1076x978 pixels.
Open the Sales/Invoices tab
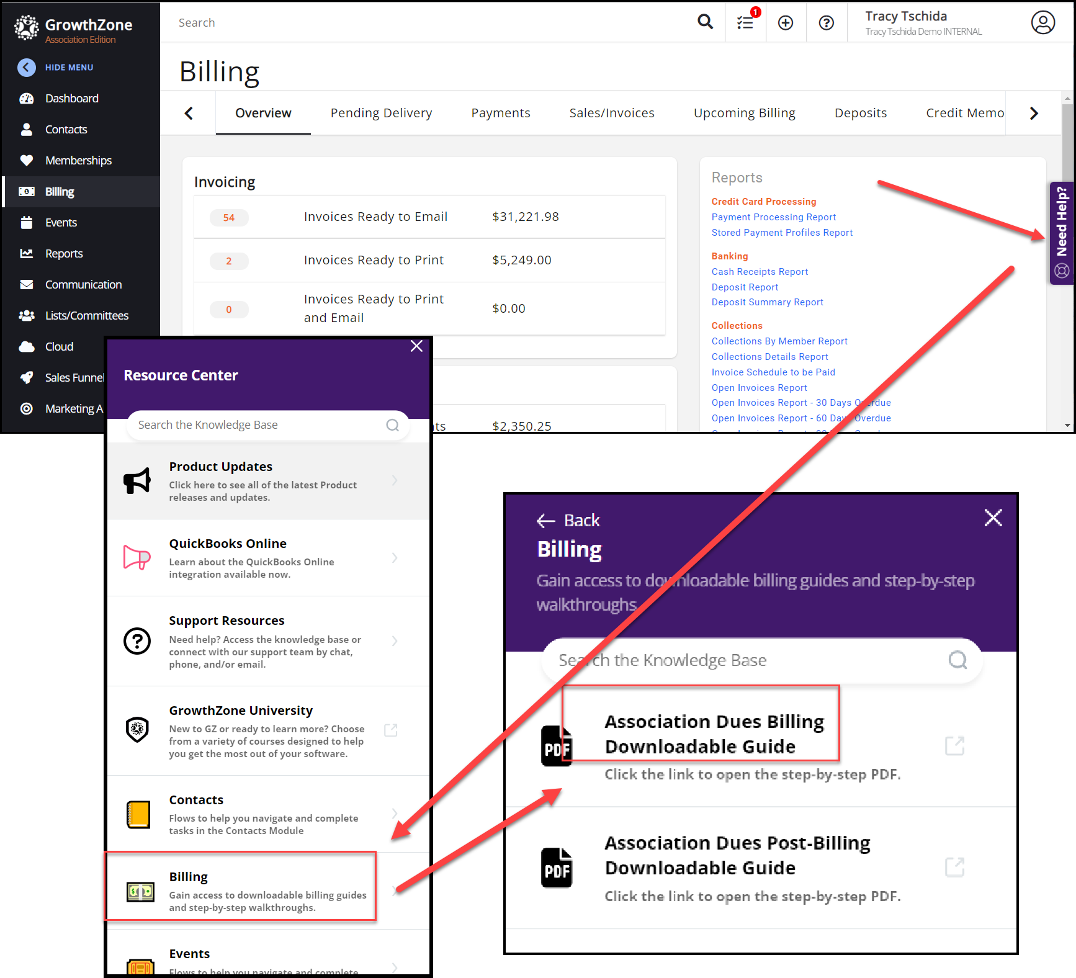click(x=611, y=113)
